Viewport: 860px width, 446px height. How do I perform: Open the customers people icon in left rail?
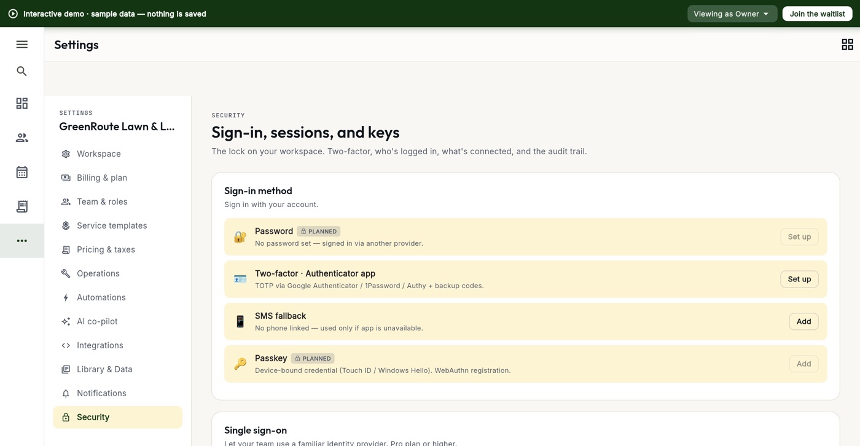[21, 138]
